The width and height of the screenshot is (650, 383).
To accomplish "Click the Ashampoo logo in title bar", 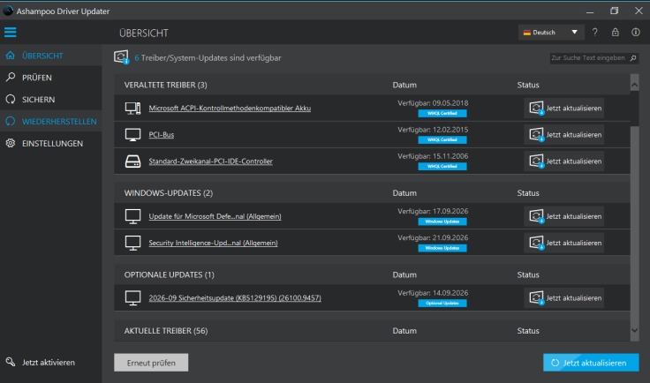I will coord(8,11).
